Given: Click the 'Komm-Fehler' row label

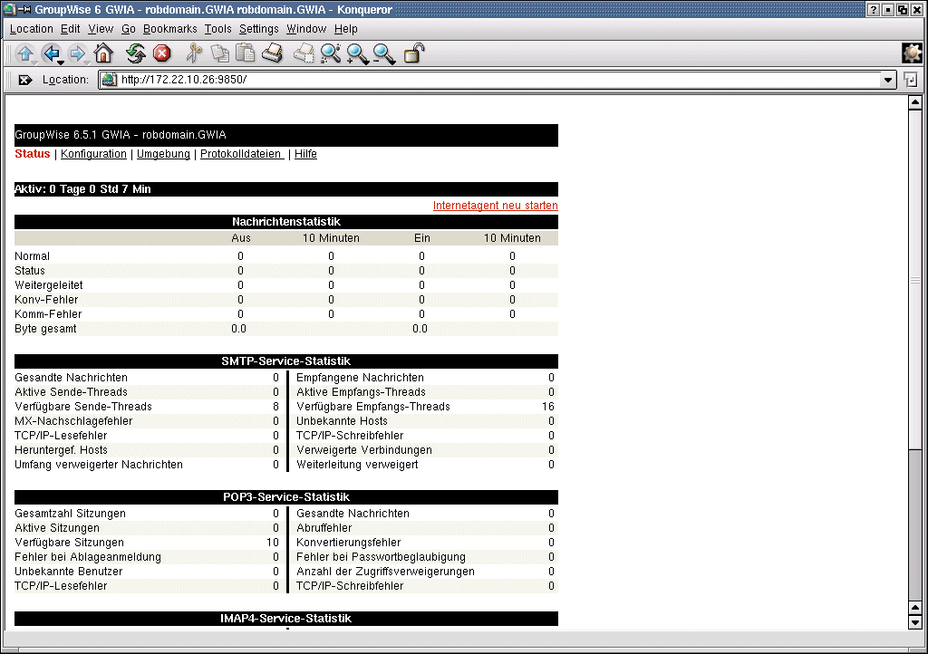Looking at the screenshot, I should tap(48, 314).
